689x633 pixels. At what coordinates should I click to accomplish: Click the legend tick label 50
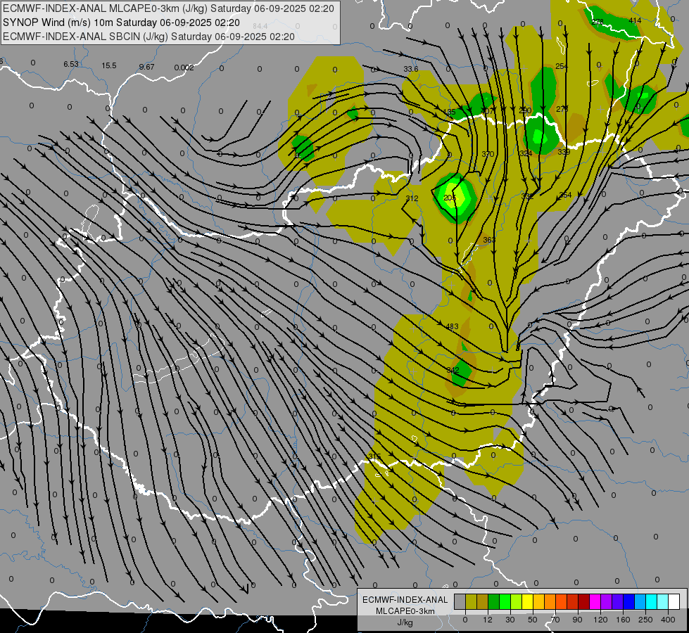533,620
